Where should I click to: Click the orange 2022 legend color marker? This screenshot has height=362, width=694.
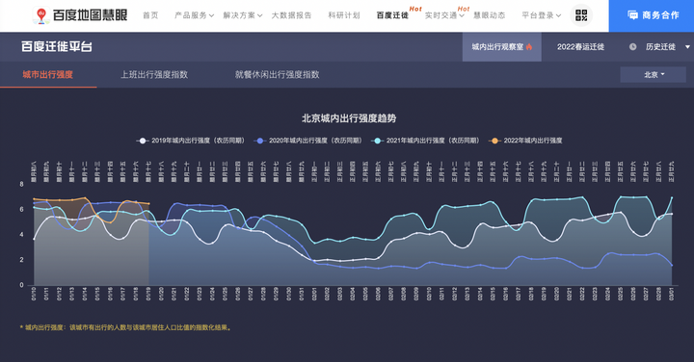494,141
